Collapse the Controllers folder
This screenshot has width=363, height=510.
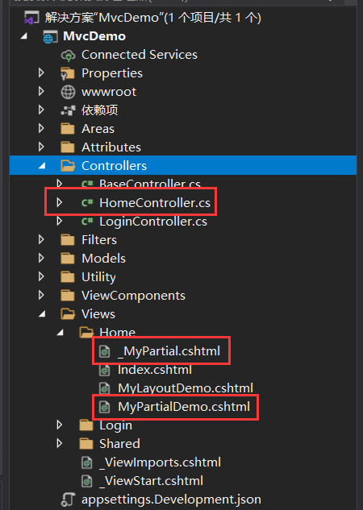tap(42, 166)
